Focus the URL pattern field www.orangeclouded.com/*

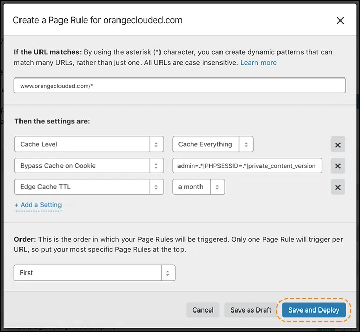pyautogui.click(x=179, y=86)
